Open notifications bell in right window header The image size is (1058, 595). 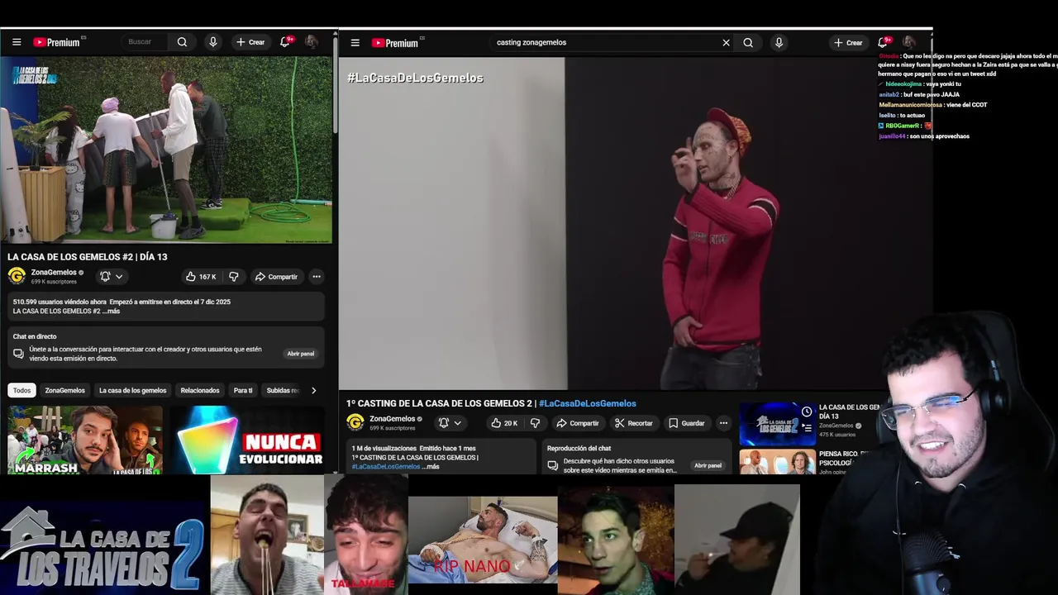click(884, 42)
